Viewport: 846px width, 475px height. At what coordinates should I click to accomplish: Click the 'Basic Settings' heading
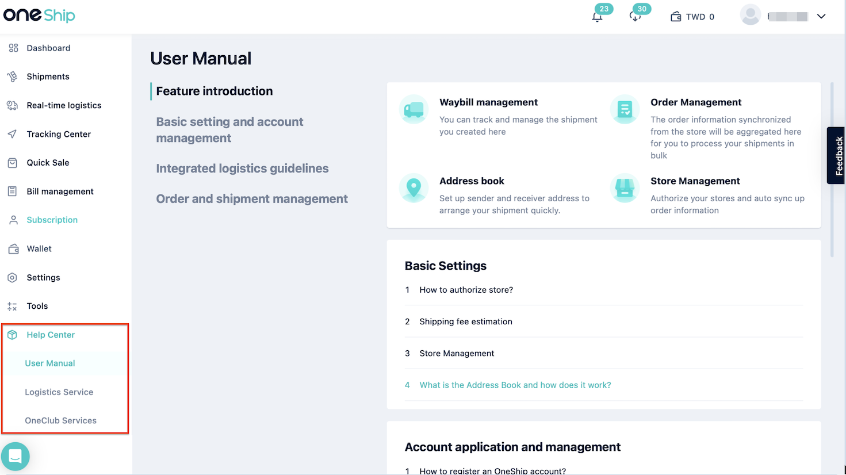[x=446, y=266]
